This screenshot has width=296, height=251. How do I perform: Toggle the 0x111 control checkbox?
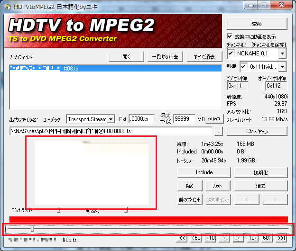tap(244, 66)
